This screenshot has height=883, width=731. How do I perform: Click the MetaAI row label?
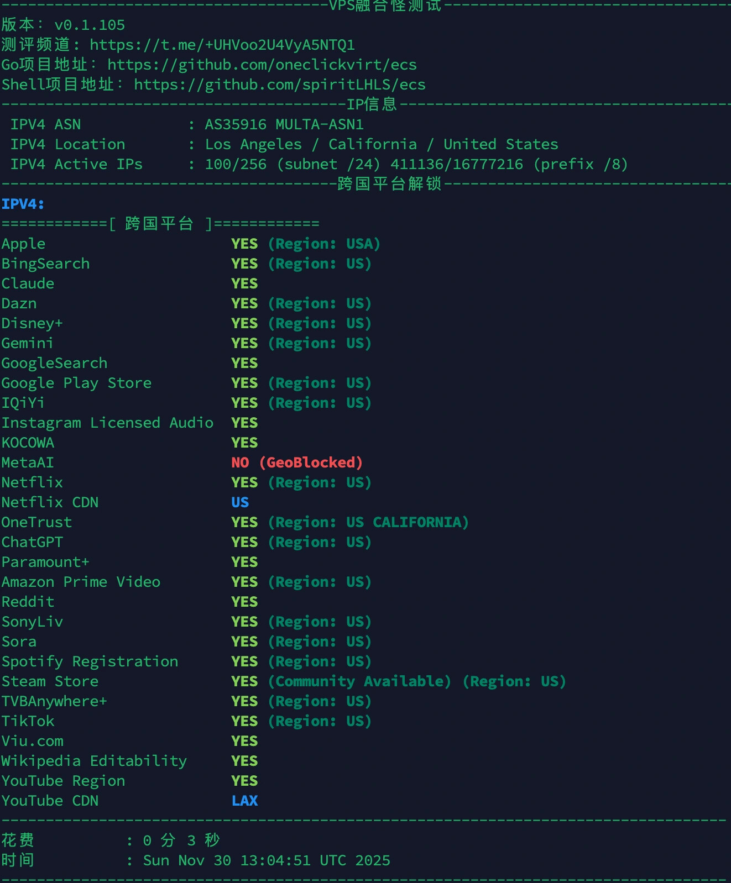[28, 462]
